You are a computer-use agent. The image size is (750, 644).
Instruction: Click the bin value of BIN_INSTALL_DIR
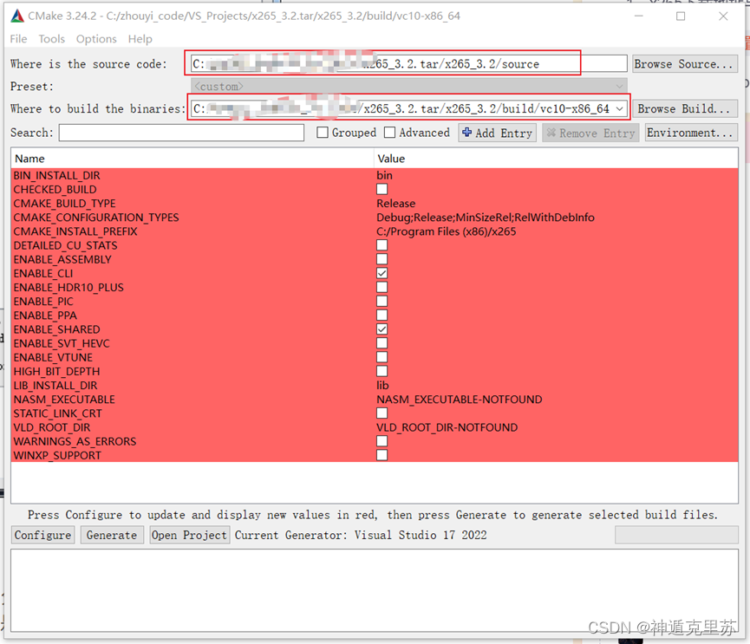pyautogui.click(x=385, y=175)
